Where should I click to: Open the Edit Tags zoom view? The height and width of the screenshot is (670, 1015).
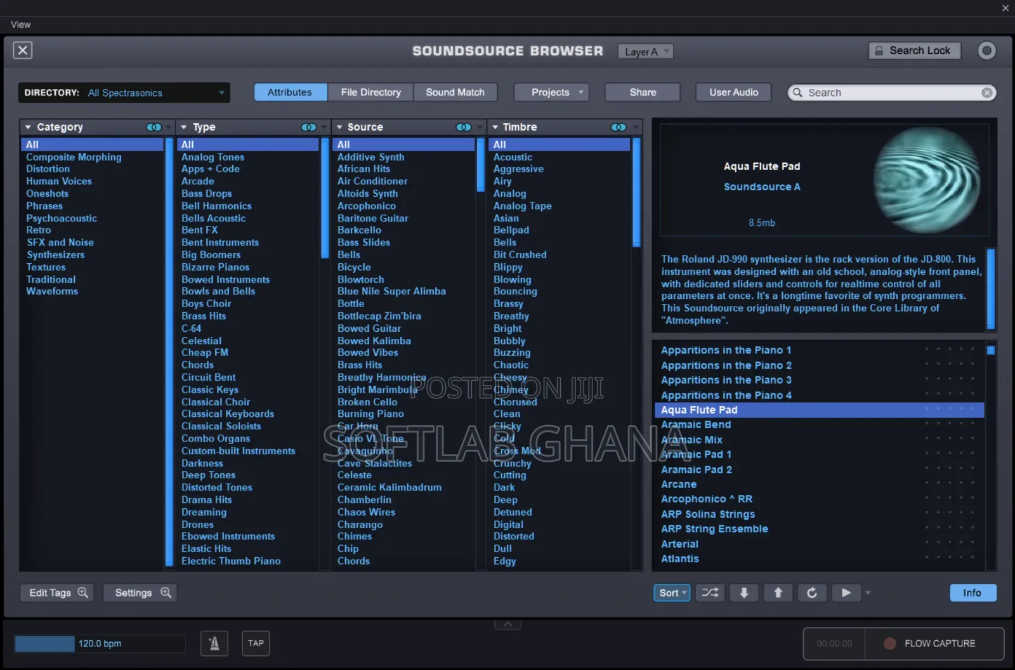click(57, 593)
